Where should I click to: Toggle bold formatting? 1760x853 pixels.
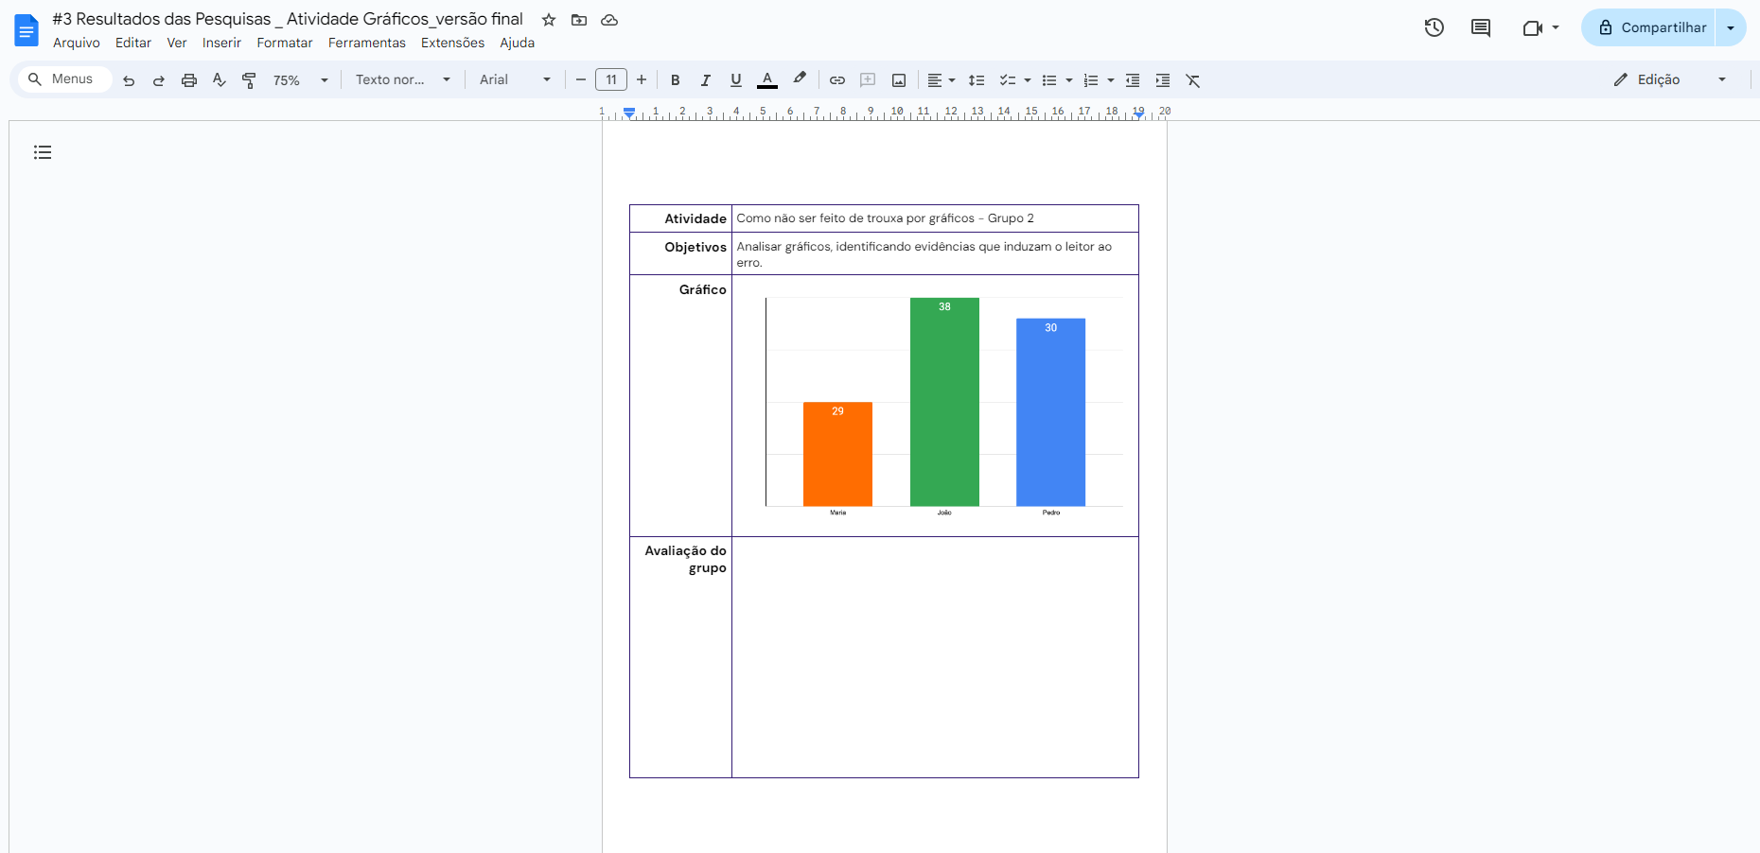676,80
